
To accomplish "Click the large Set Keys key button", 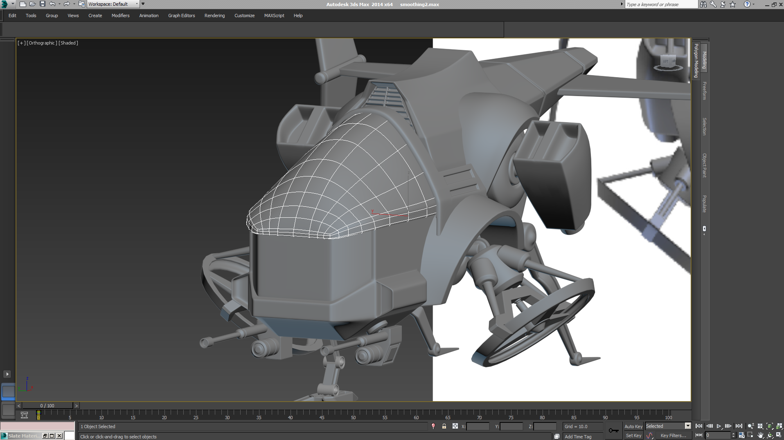I will click(613, 431).
